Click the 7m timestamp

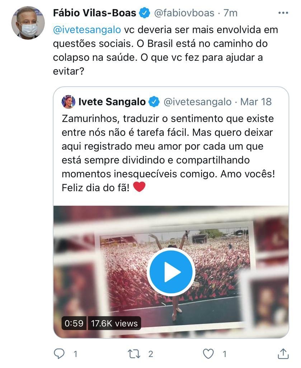230,13
